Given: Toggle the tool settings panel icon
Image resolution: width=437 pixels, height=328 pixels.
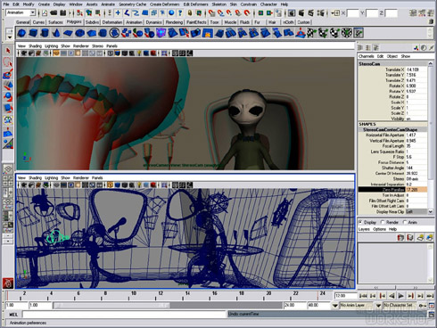Looking at the screenshot, I should pos(422,12).
